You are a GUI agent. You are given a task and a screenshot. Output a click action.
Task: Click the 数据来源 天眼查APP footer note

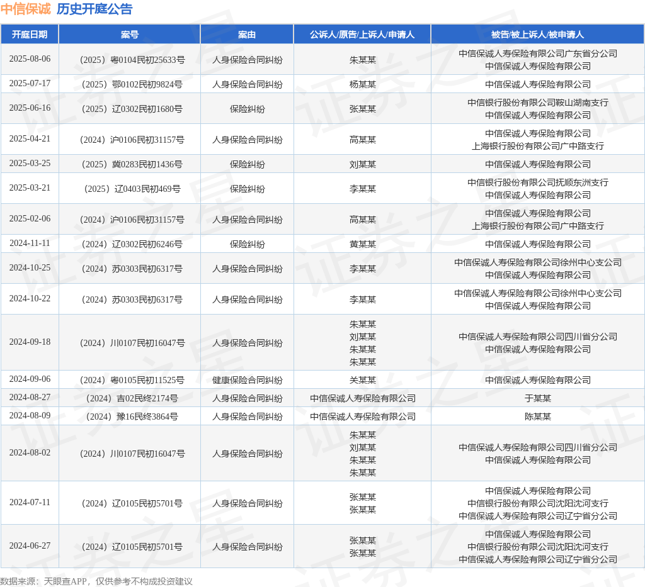coord(96,581)
